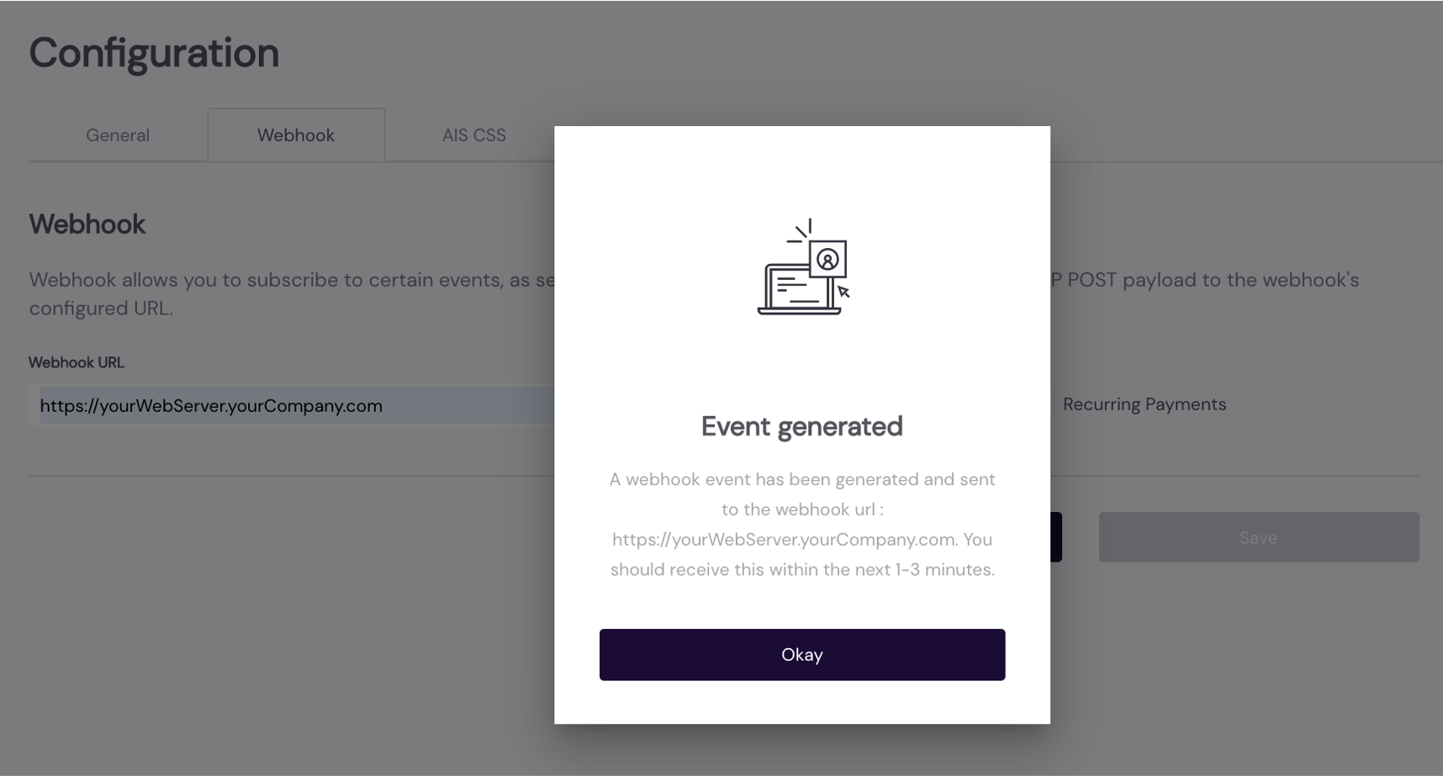The image size is (1443, 776).
Task: Click the user profile badge in illustration
Action: (x=827, y=260)
